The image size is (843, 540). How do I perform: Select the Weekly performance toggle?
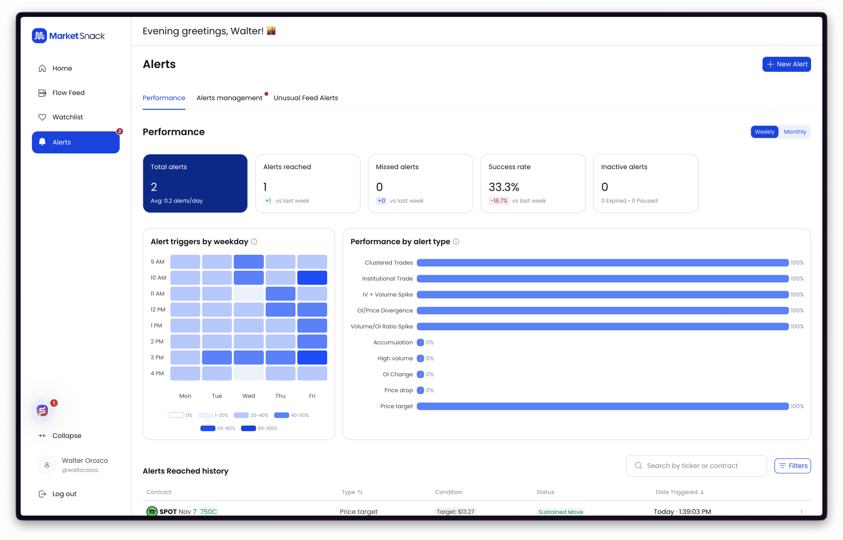coord(764,132)
